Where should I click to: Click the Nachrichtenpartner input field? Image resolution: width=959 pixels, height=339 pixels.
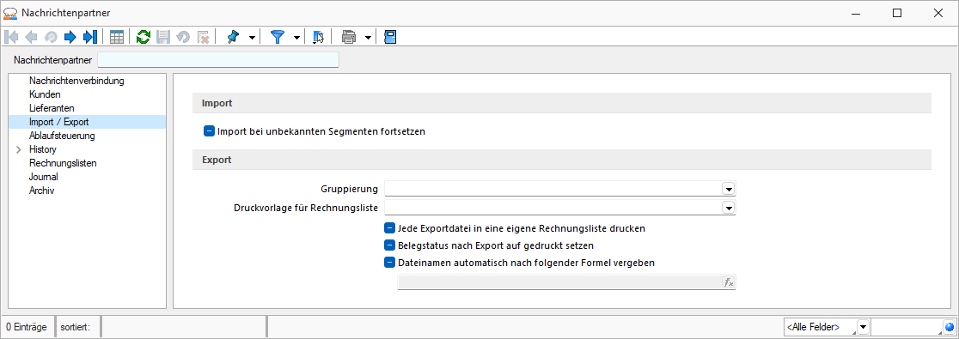point(217,60)
